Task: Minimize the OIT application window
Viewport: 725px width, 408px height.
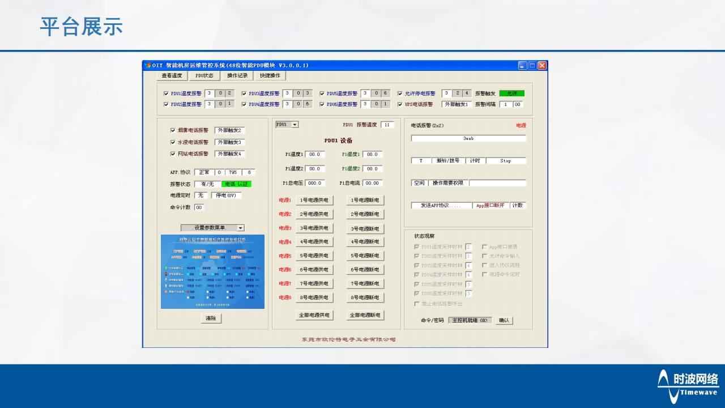Action: coord(523,66)
